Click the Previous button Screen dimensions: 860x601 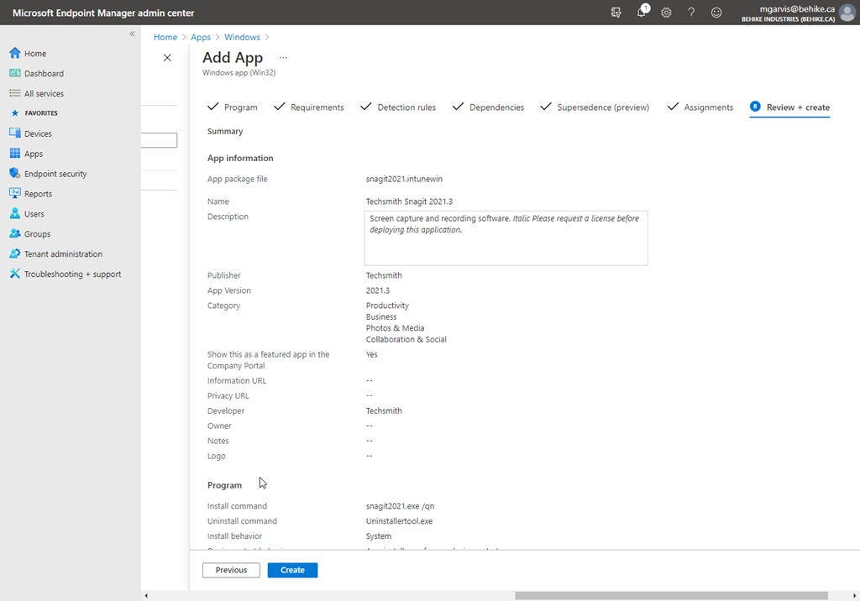pyautogui.click(x=231, y=570)
